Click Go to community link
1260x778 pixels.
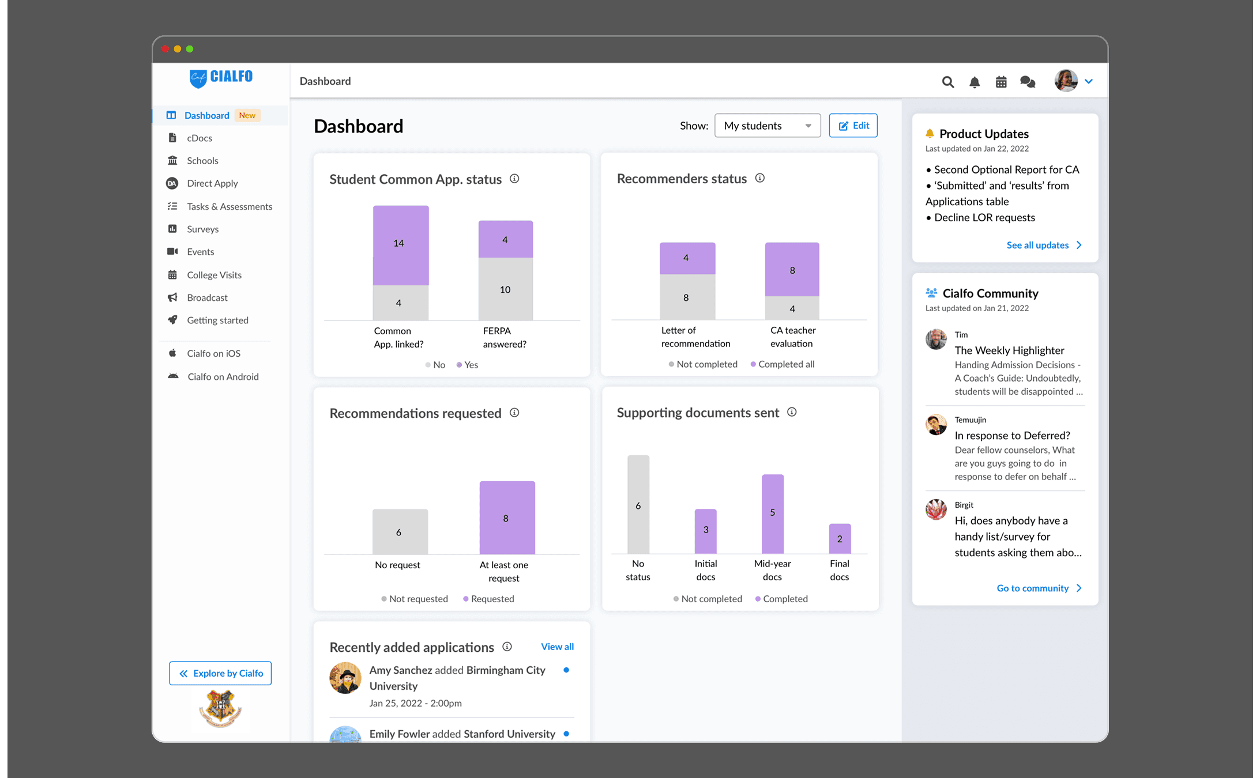pos(1040,588)
